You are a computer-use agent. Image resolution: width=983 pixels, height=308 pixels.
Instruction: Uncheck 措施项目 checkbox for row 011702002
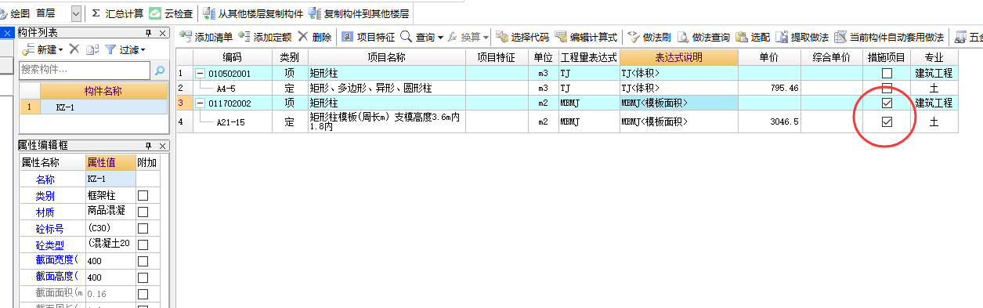coord(887,103)
